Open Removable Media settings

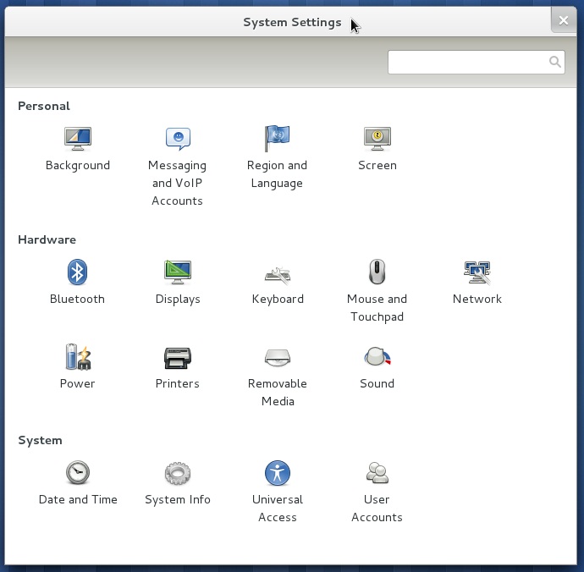click(278, 357)
